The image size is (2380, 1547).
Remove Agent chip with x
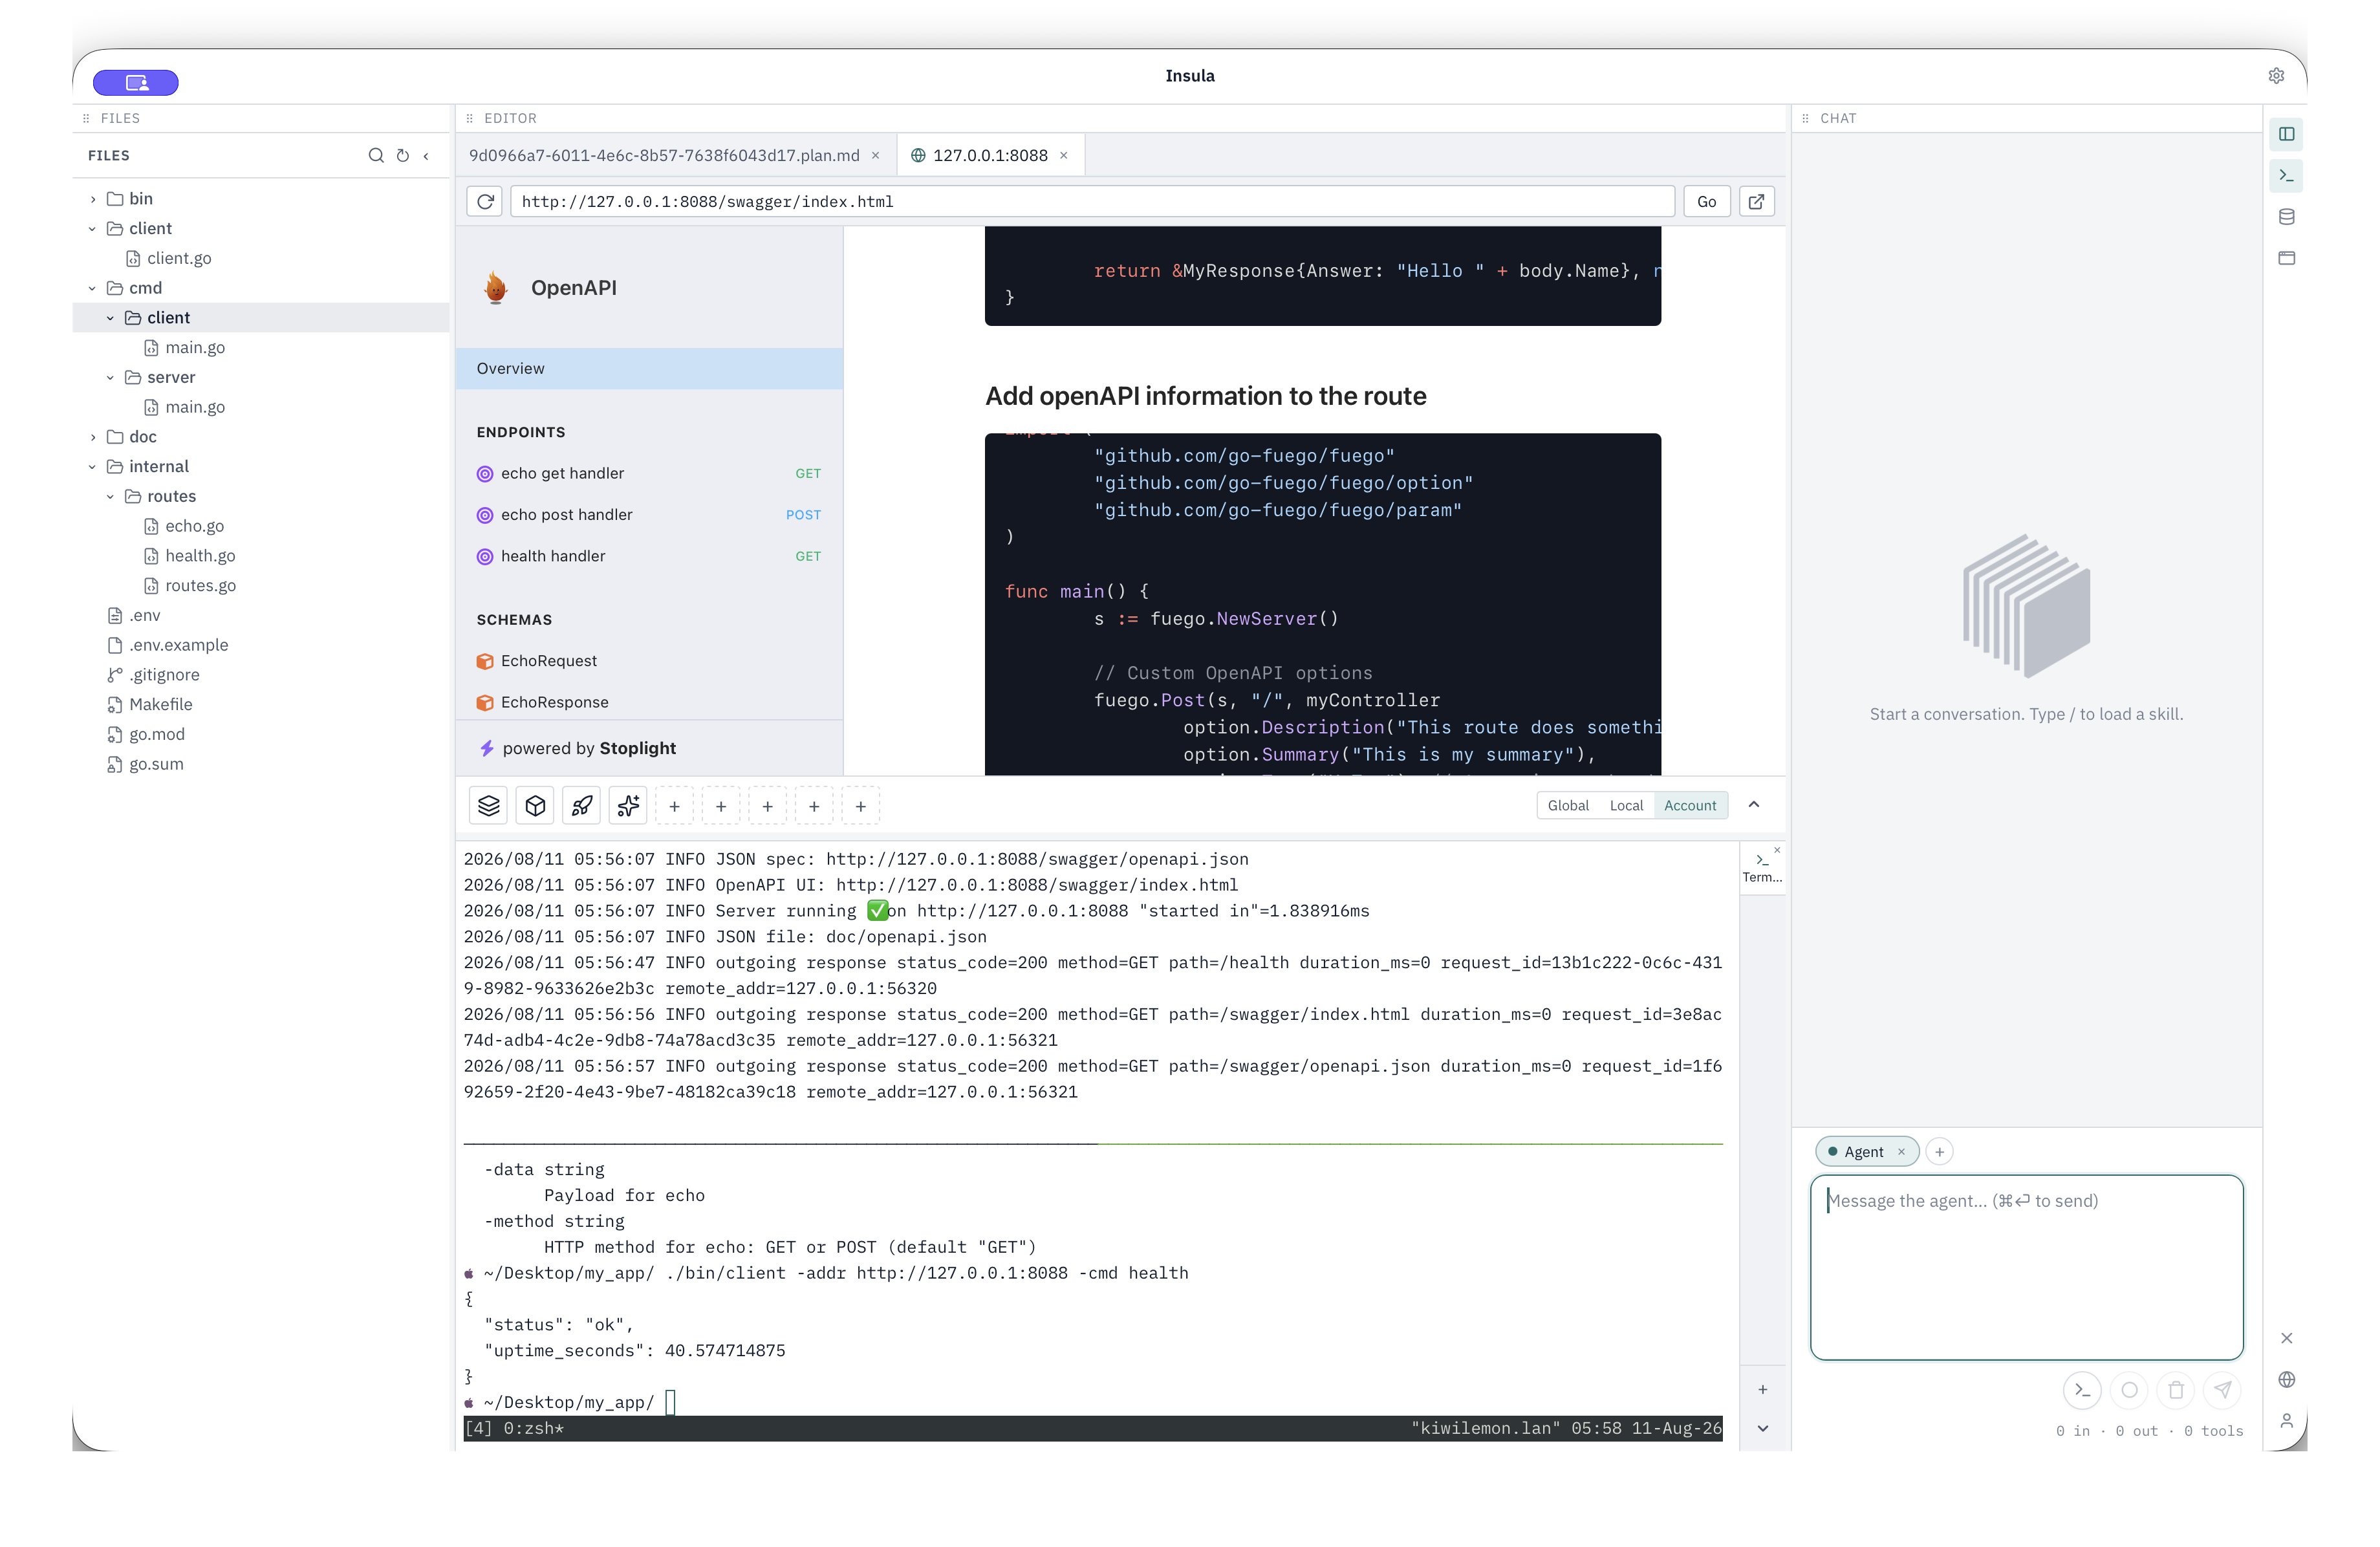click(x=1901, y=1152)
